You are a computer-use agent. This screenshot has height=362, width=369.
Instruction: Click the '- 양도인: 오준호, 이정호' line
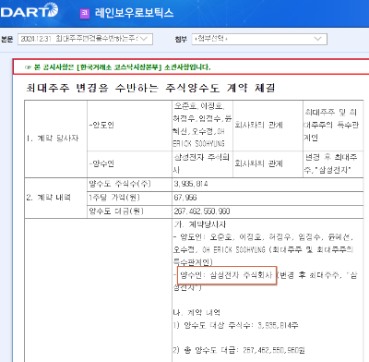pyautogui.click(x=263, y=237)
